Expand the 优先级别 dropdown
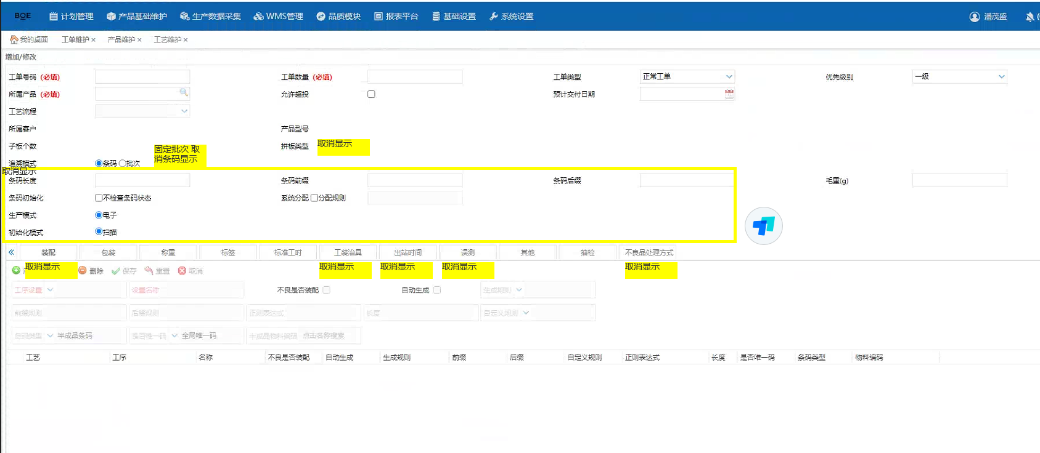Image resolution: width=1040 pixels, height=453 pixels. click(x=1001, y=77)
